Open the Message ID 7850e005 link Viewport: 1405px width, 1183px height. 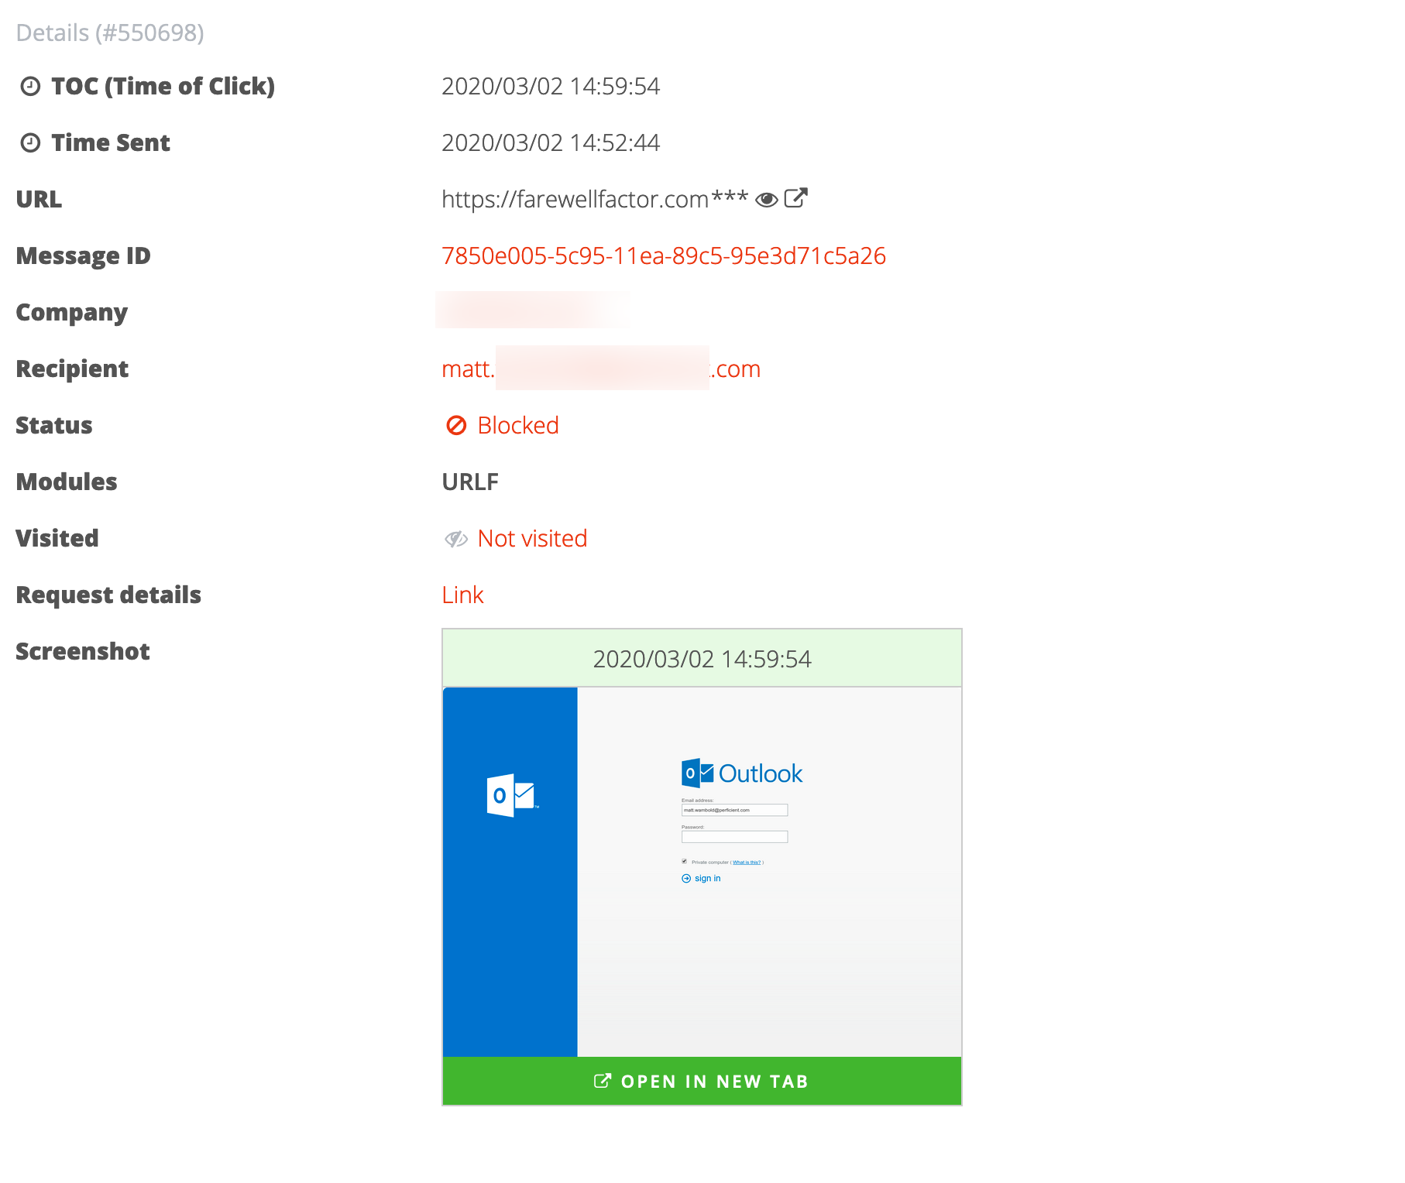[664, 255]
